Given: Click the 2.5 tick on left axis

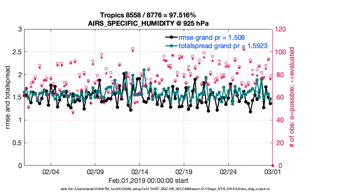Looking at the screenshot, I should pyautogui.click(x=17, y=52).
